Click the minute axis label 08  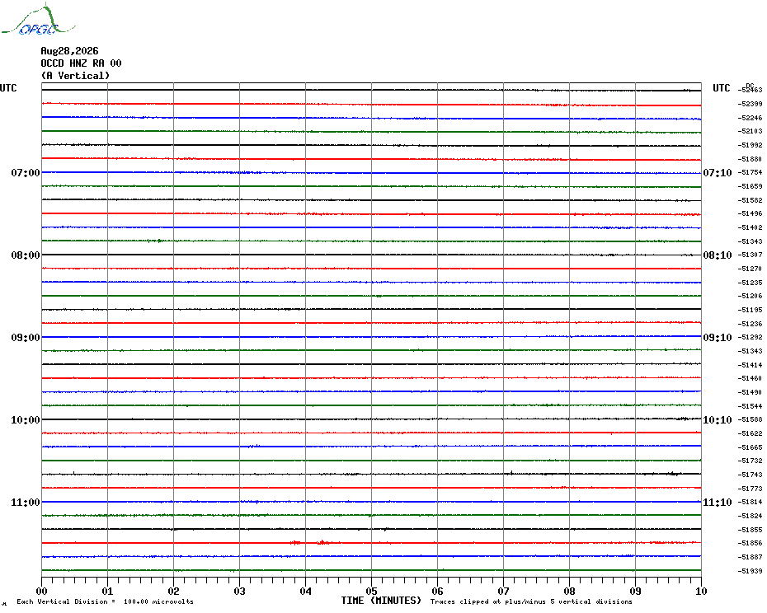click(x=569, y=591)
